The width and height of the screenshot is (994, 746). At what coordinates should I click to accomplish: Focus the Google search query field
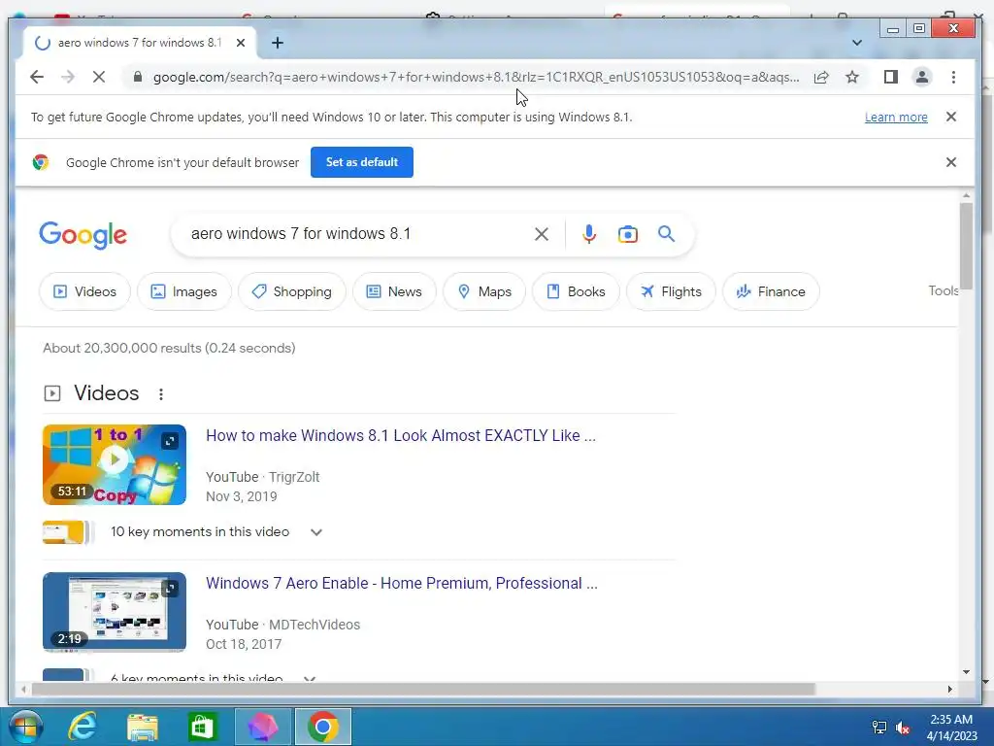(355, 233)
